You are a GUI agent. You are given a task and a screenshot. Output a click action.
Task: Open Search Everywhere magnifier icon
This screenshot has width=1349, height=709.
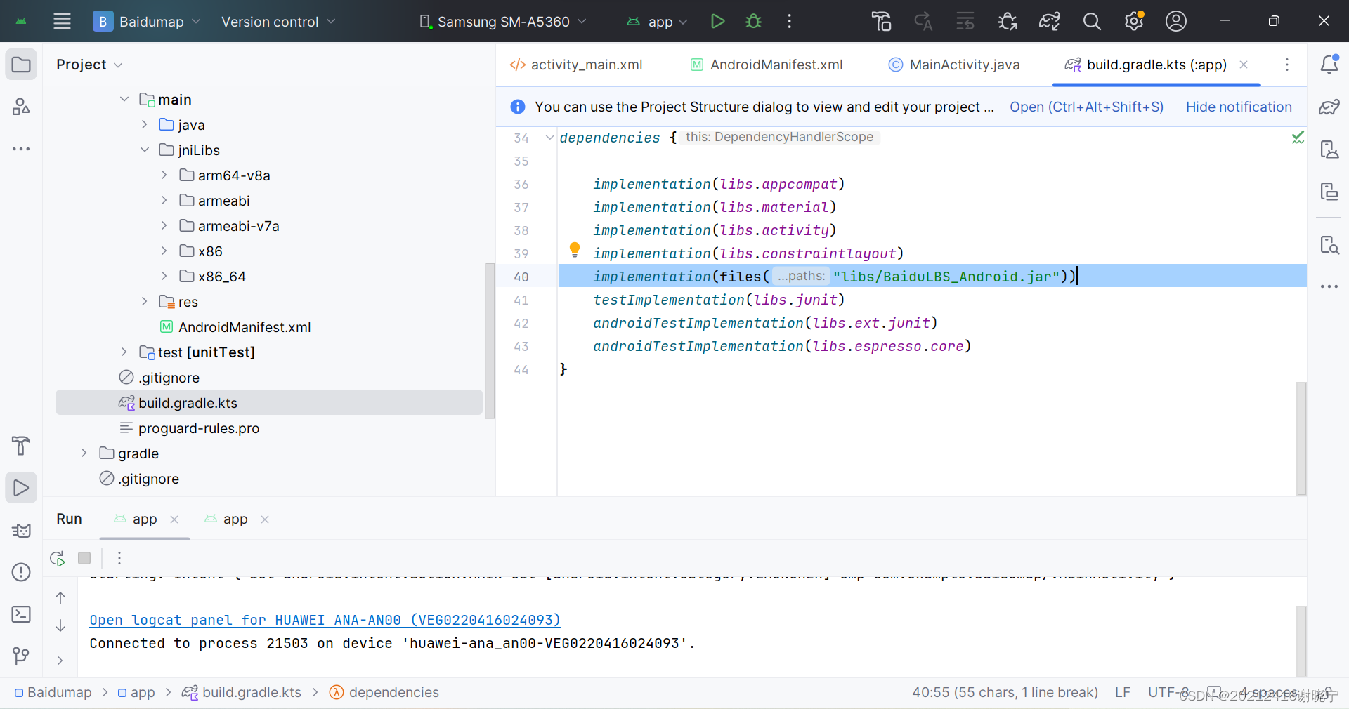coord(1091,21)
